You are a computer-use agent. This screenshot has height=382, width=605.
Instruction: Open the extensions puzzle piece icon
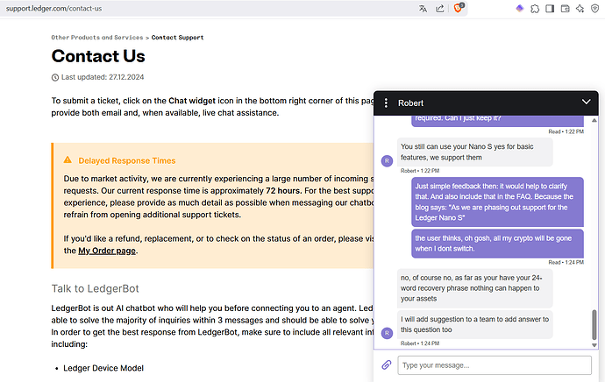535,9
